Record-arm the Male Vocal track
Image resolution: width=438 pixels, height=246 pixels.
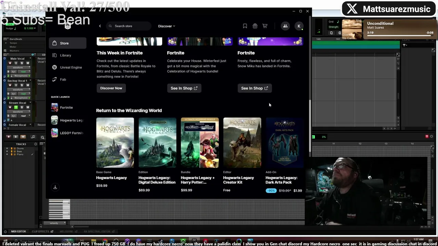pyautogui.click(x=10, y=63)
